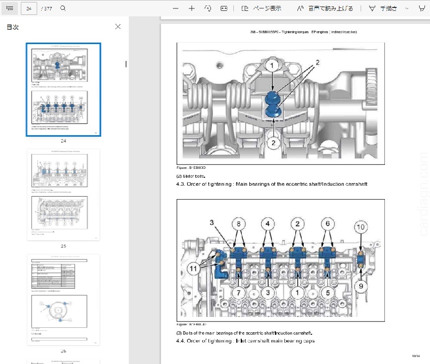Image resolution: width=430 pixels, height=364 pixels.
Task: Click the page number field showing 24
Action: pos(29,8)
